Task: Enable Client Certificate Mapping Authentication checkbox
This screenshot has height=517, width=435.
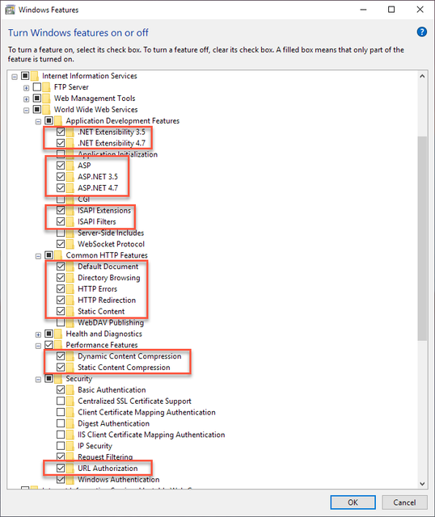Action: pos(61,412)
